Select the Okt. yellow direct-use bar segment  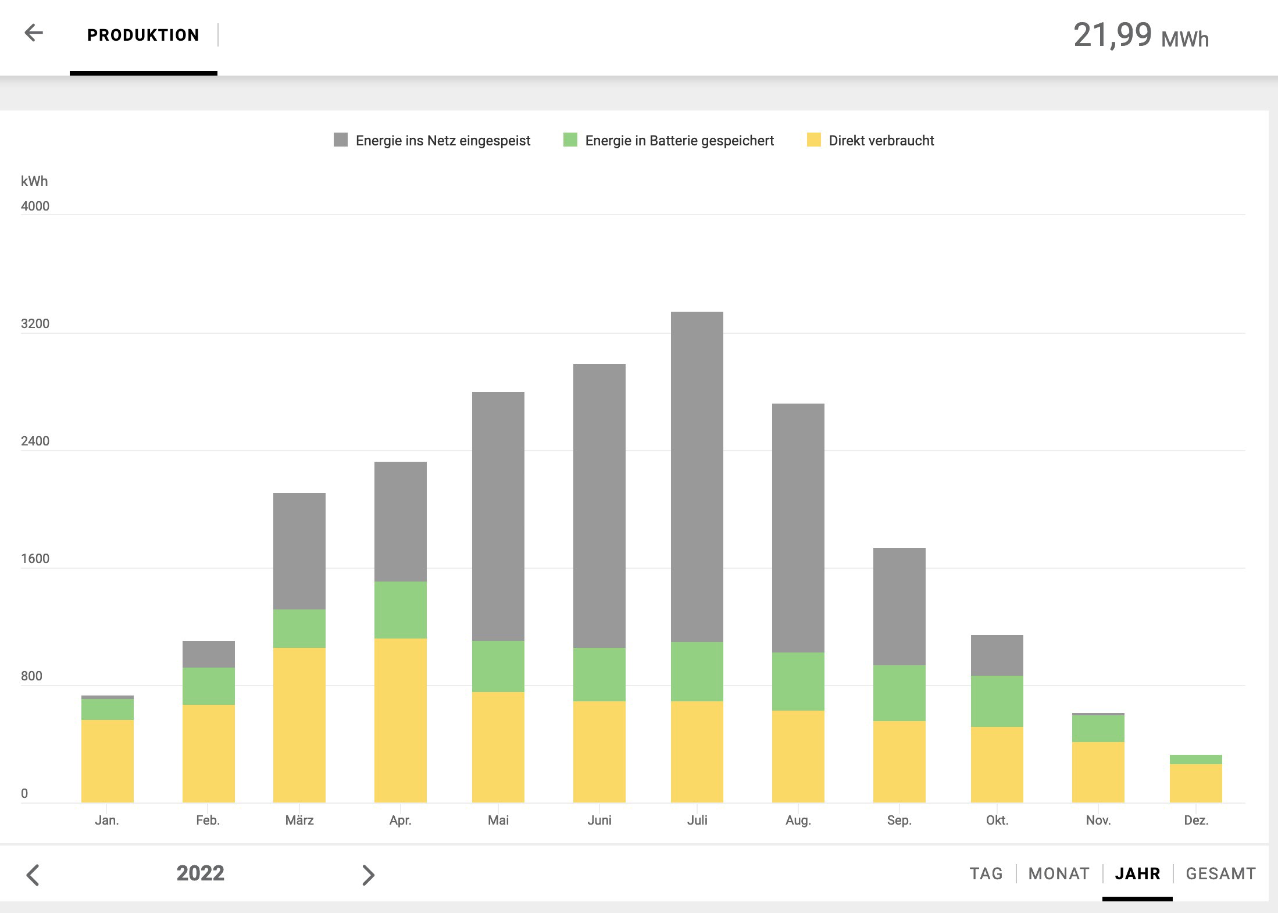click(997, 765)
